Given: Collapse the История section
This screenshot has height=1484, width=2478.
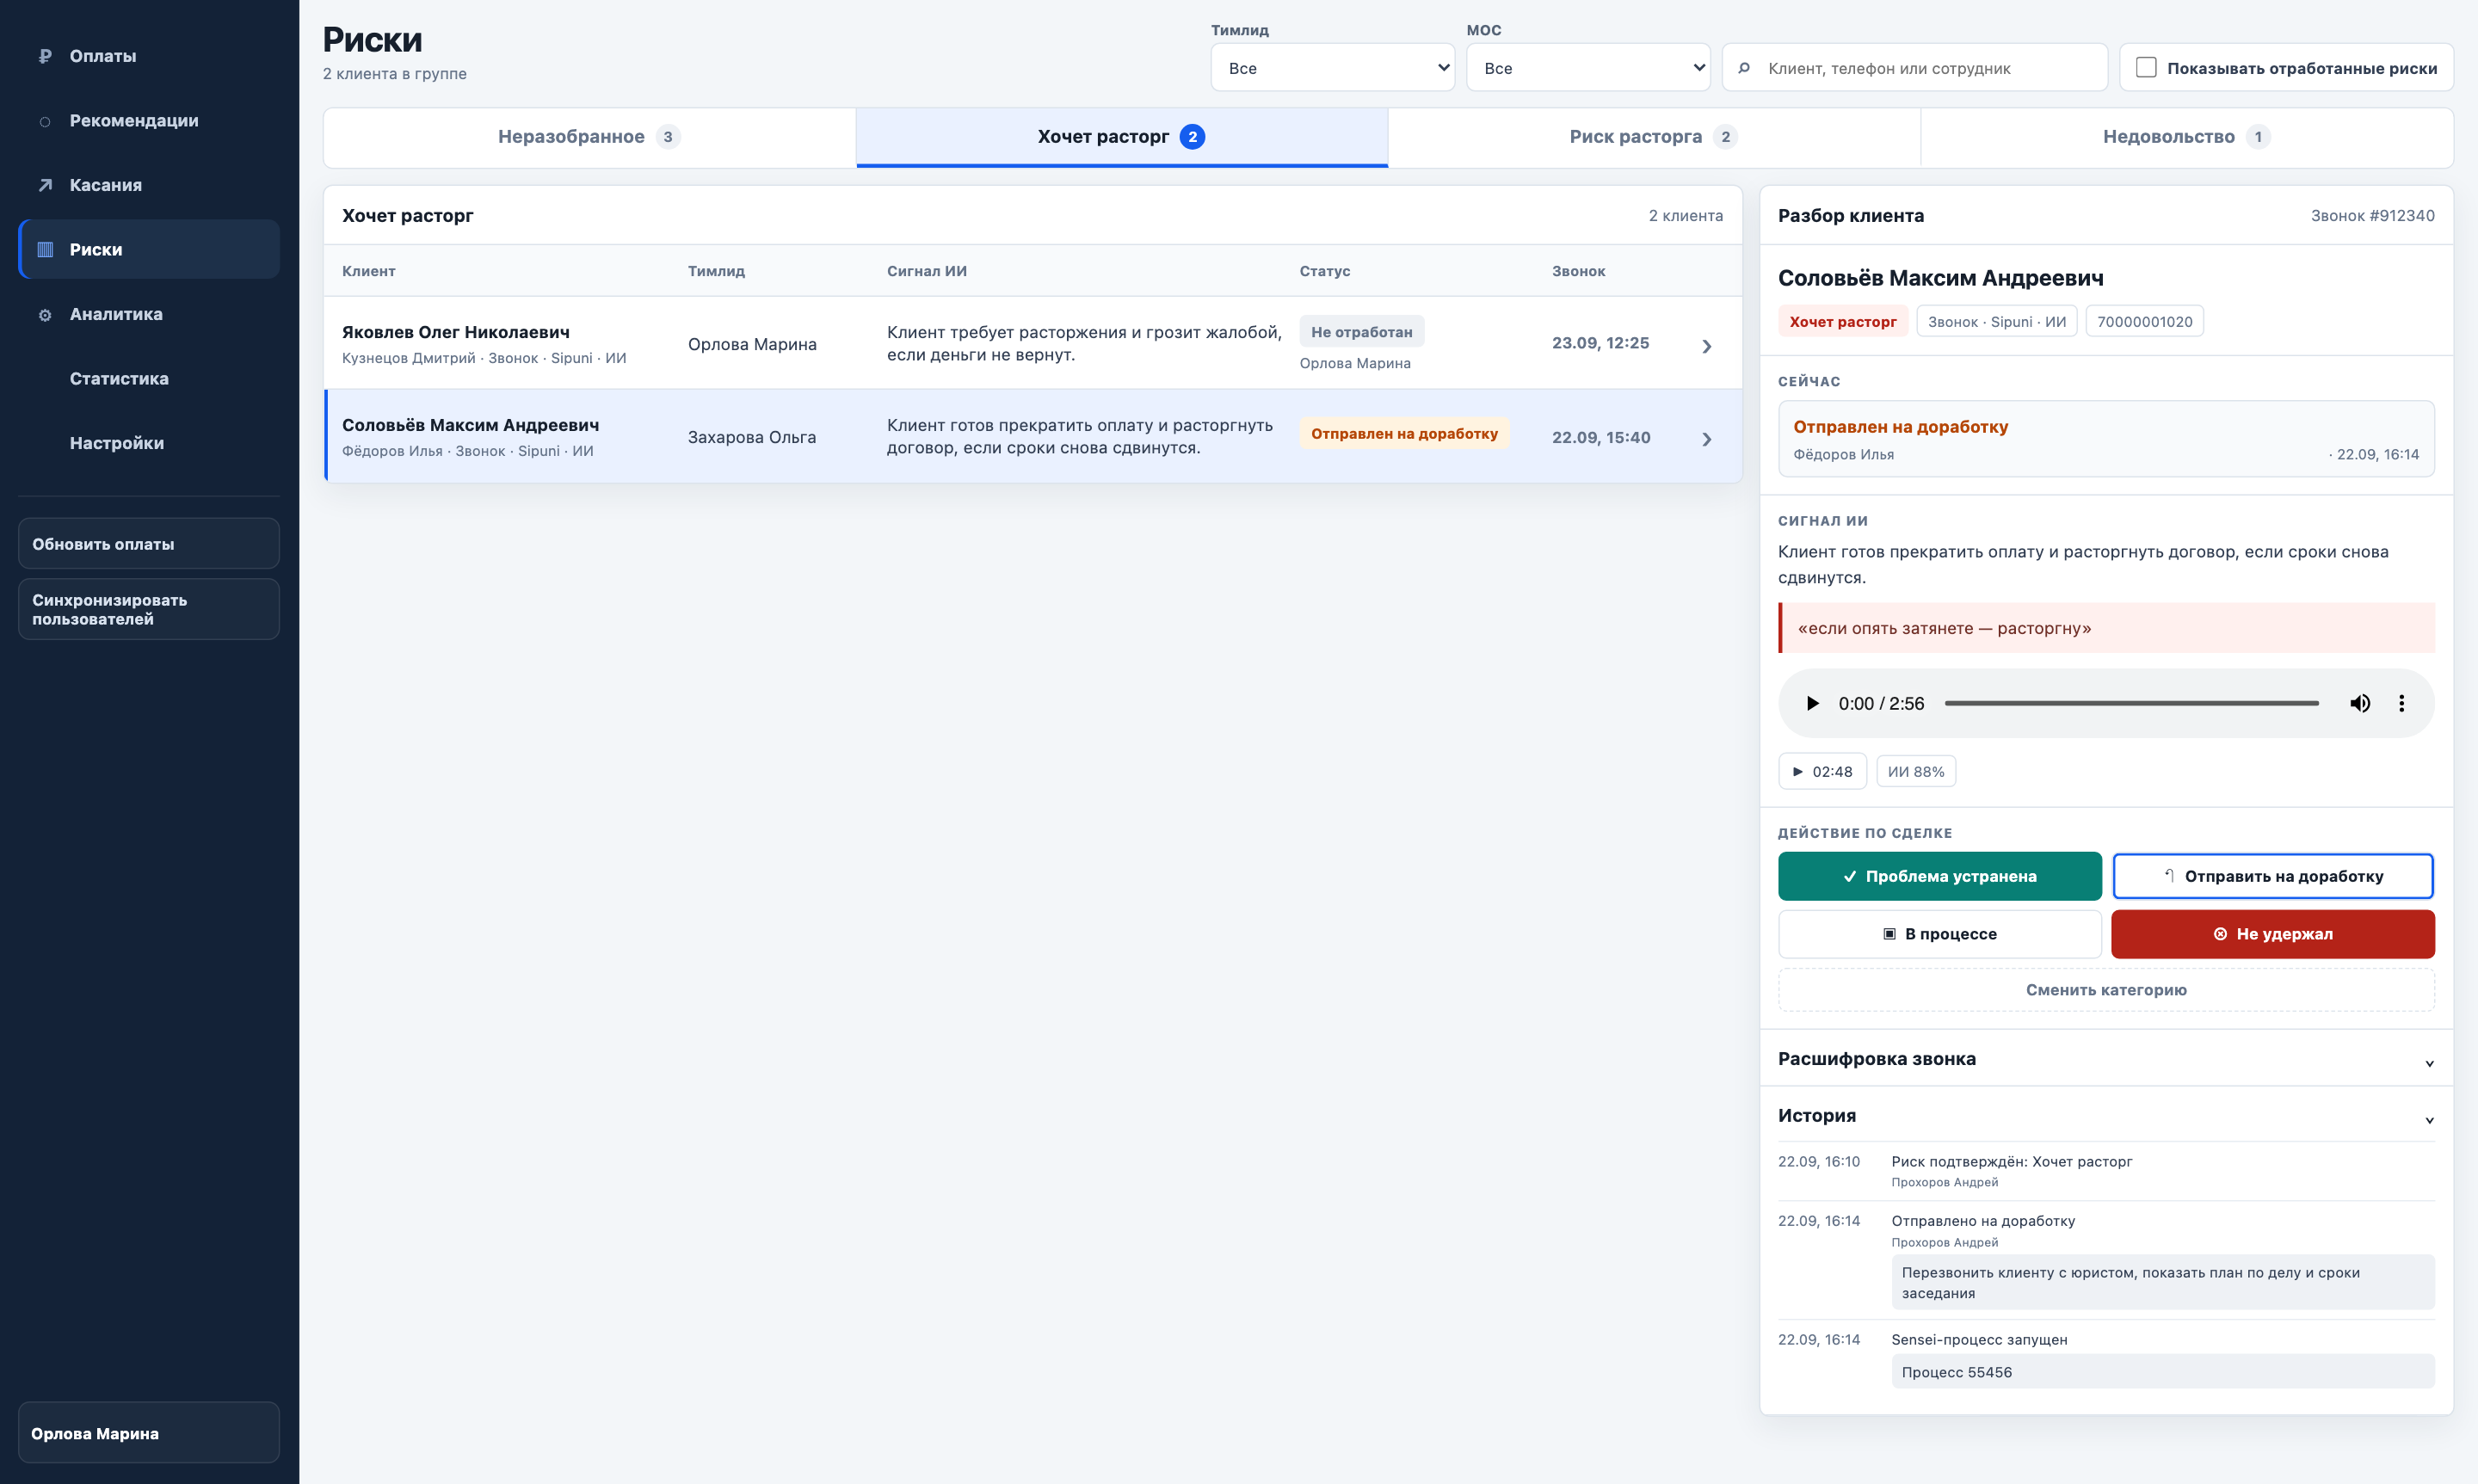Looking at the screenshot, I should tap(2106, 1115).
